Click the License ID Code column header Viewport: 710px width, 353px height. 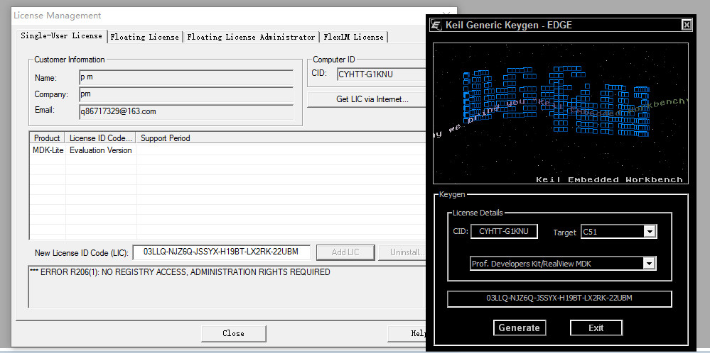click(x=101, y=138)
